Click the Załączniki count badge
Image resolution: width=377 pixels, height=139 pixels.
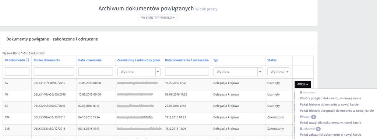pos(318,129)
